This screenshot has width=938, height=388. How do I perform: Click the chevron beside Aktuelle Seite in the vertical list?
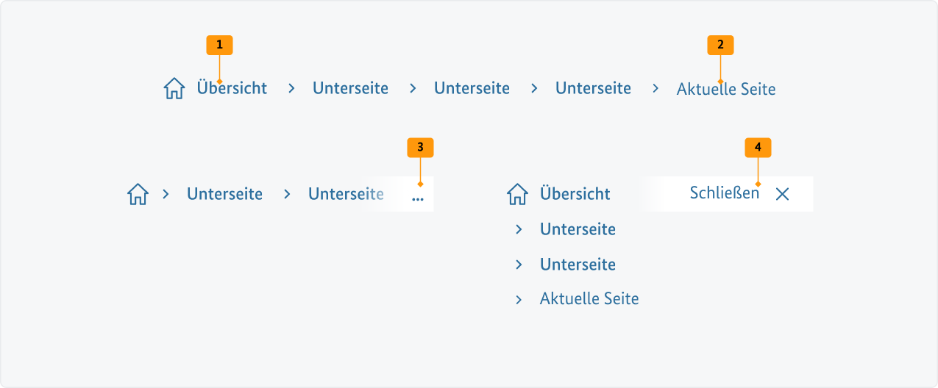coord(519,300)
